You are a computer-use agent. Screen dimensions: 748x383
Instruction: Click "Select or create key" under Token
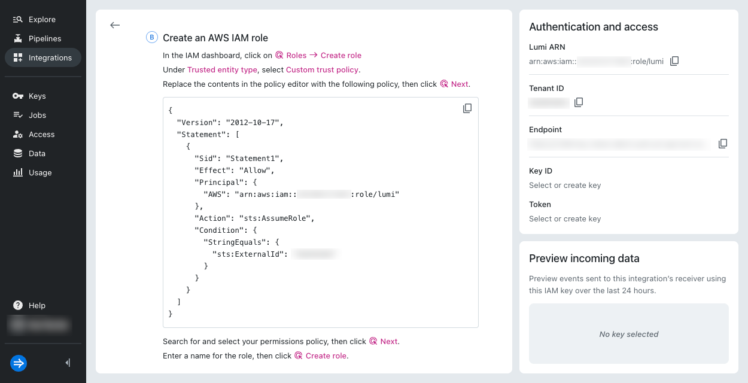[565, 218]
